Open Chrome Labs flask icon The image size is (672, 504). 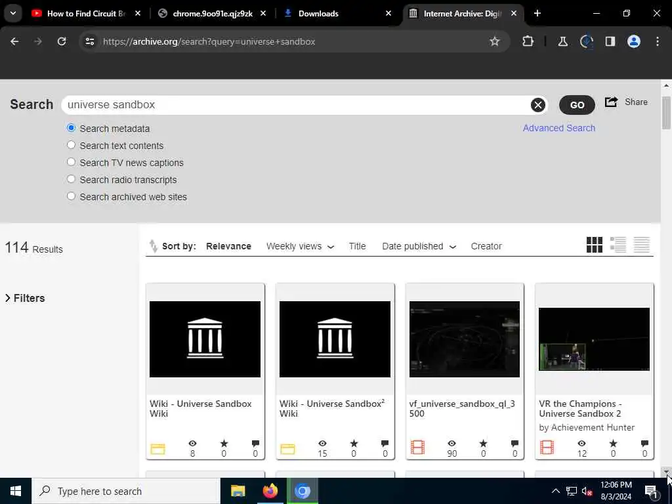tap(562, 41)
